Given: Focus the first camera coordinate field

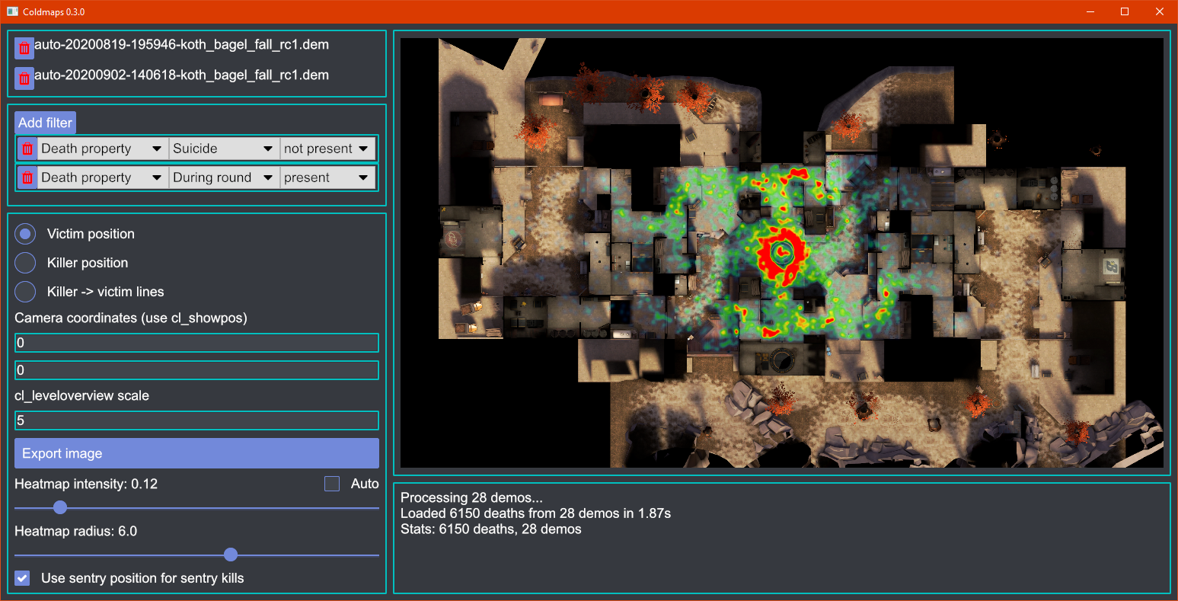Looking at the screenshot, I should [196, 343].
